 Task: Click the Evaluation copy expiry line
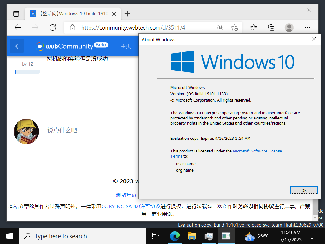210,139
